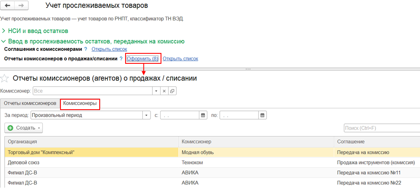Collapse the Ввод в прослеживаемость остатков section
This screenshot has height=188, width=420.
(4, 41)
